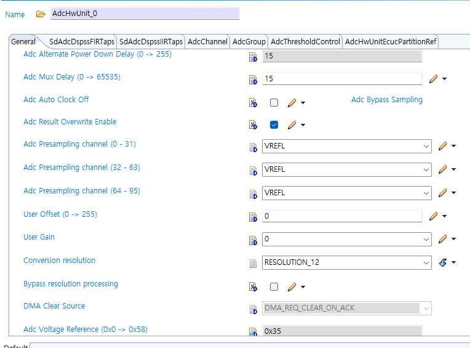Click the pencil icon for Bypass resolution processing
470x348 pixels.
click(x=292, y=287)
